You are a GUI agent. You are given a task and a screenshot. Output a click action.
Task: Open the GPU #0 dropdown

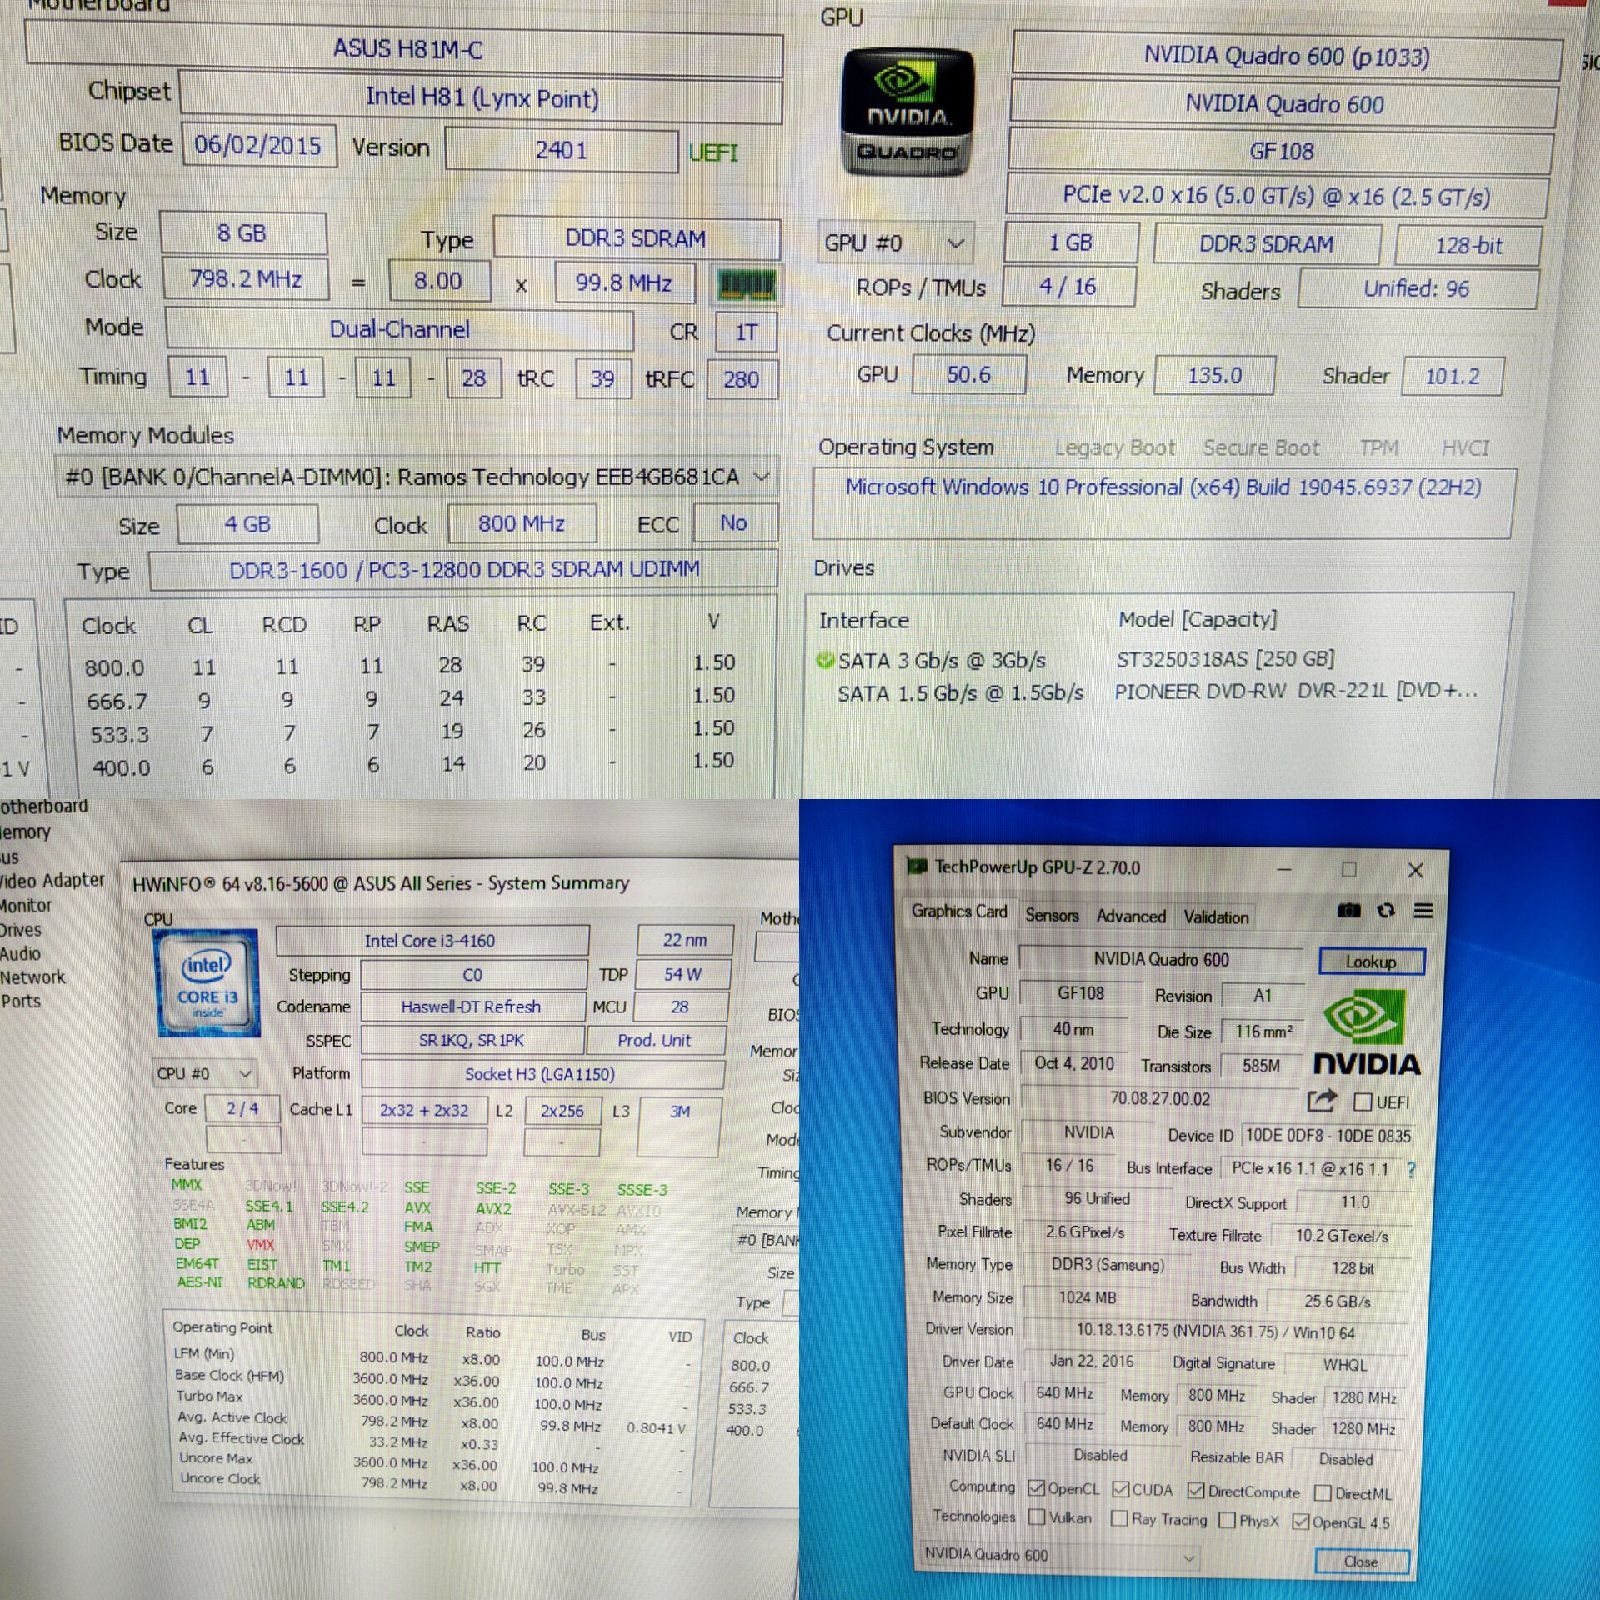point(895,243)
